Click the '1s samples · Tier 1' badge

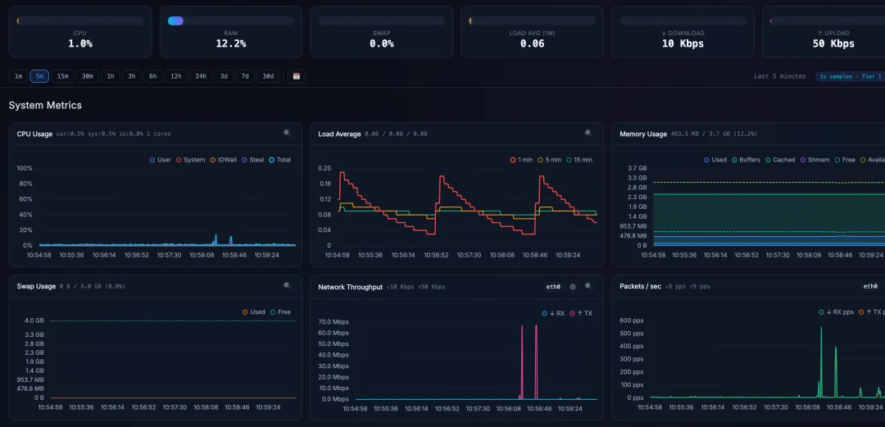[x=850, y=76]
